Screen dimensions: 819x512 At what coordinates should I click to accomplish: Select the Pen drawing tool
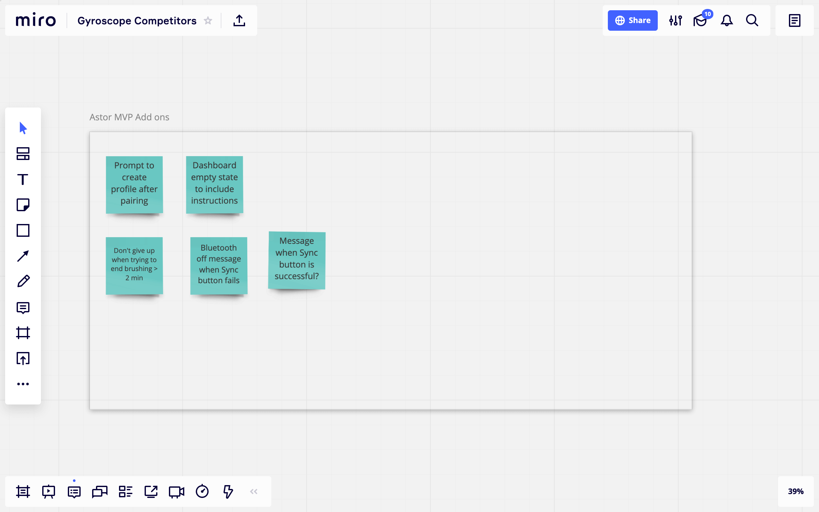click(x=23, y=281)
